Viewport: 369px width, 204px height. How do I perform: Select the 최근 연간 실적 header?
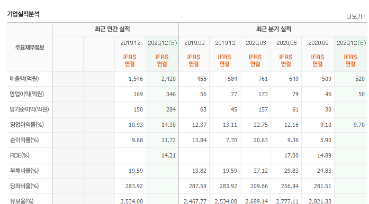[112, 29]
